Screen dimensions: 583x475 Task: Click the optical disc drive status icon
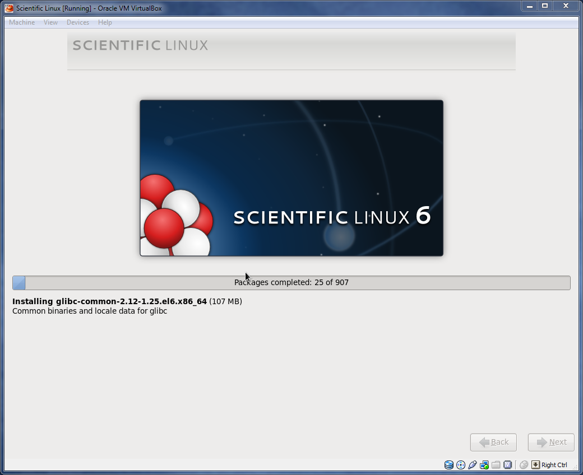tap(461, 464)
